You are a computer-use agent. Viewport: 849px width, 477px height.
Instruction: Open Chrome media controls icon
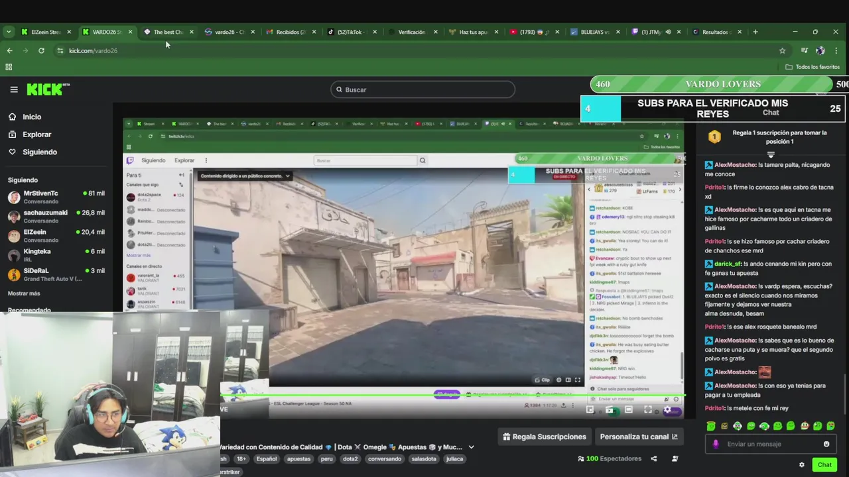804,50
